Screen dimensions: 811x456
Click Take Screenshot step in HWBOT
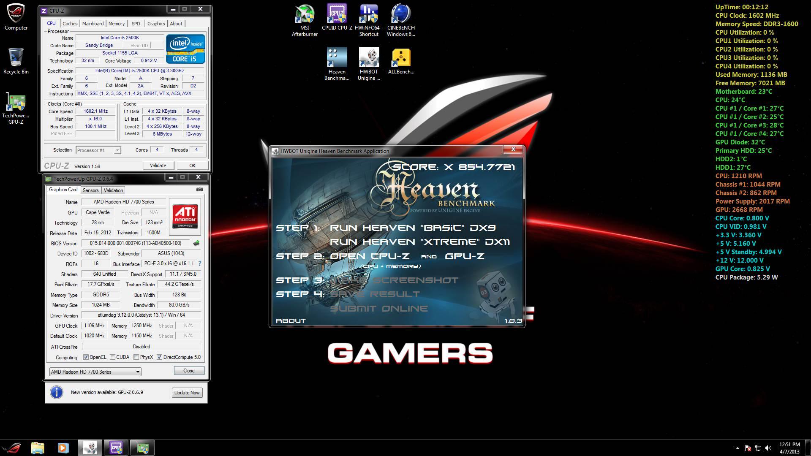click(x=394, y=280)
